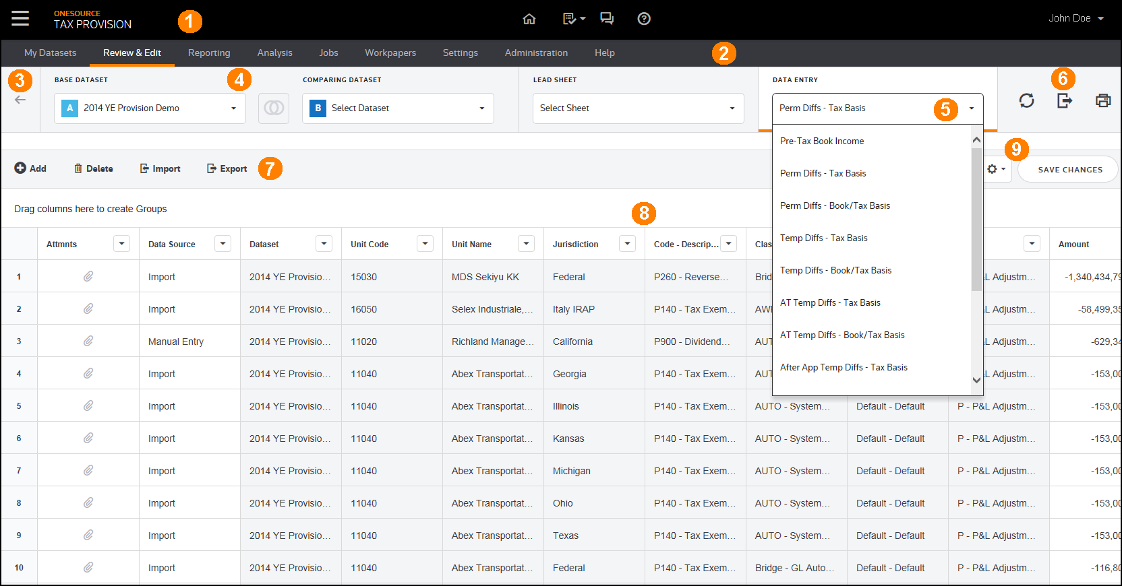Open attachment paperclip for row 3
Viewport: 1122px width, 586px height.
tap(88, 341)
